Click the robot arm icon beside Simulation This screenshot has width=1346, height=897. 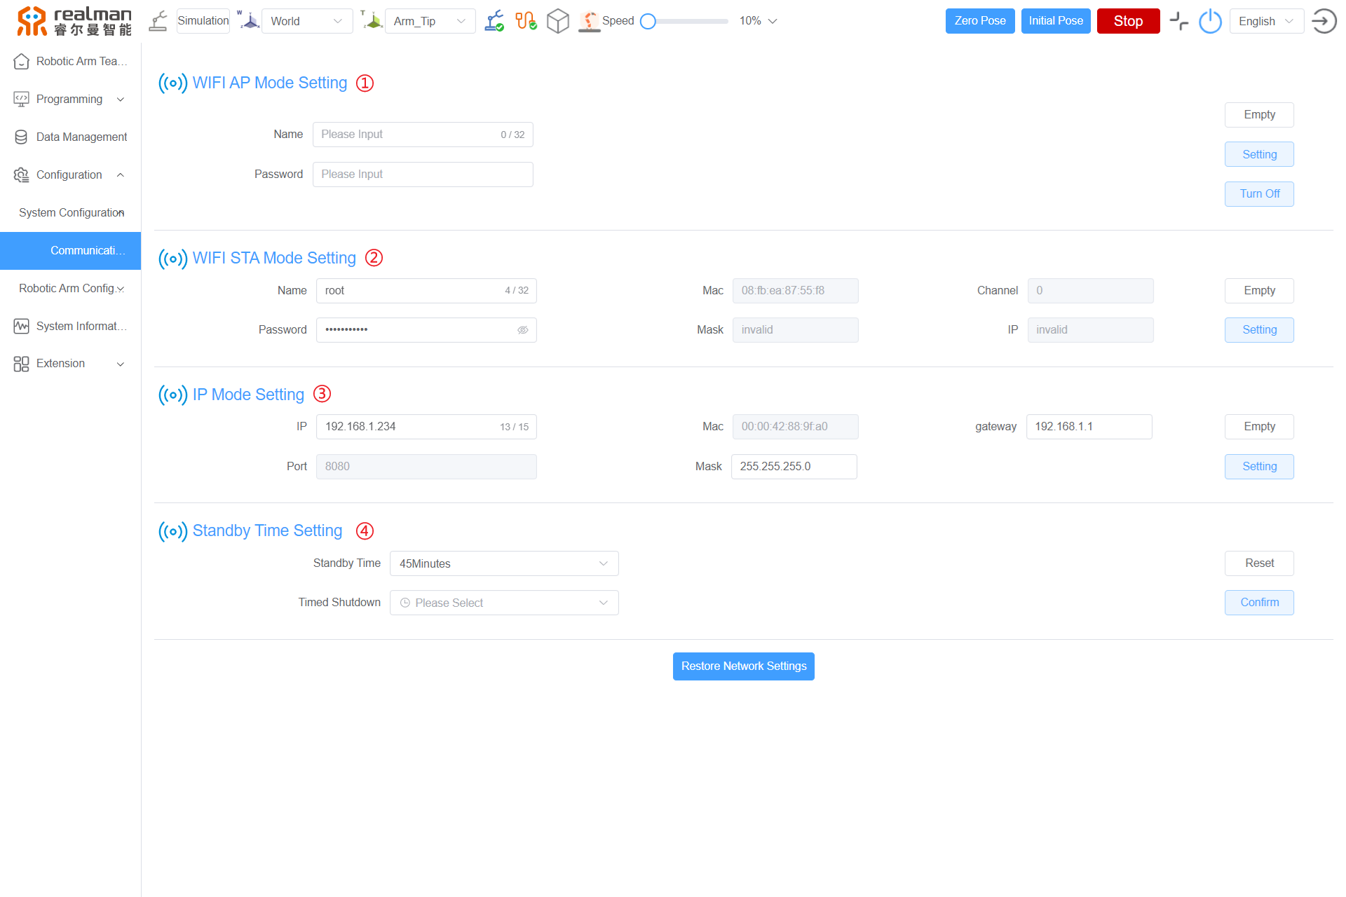coord(158,21)
